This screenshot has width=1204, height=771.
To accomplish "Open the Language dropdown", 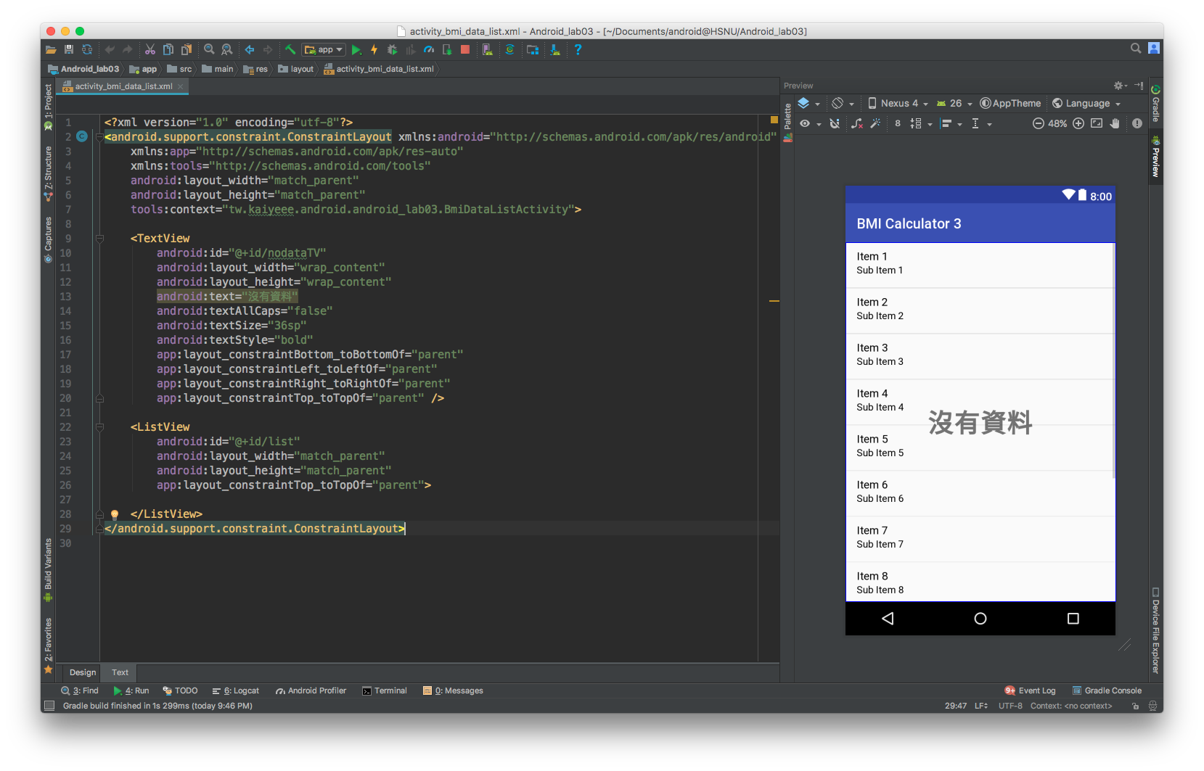I will pyautogui.click(x=1086, y=104).
